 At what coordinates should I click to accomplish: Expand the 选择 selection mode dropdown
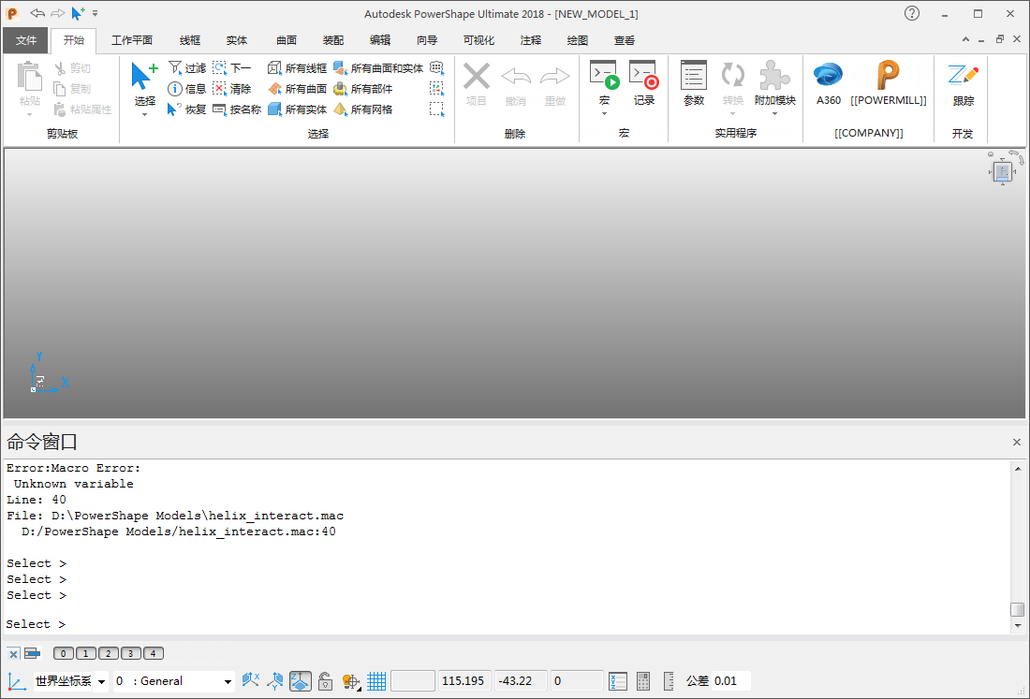tap(144, 114)
